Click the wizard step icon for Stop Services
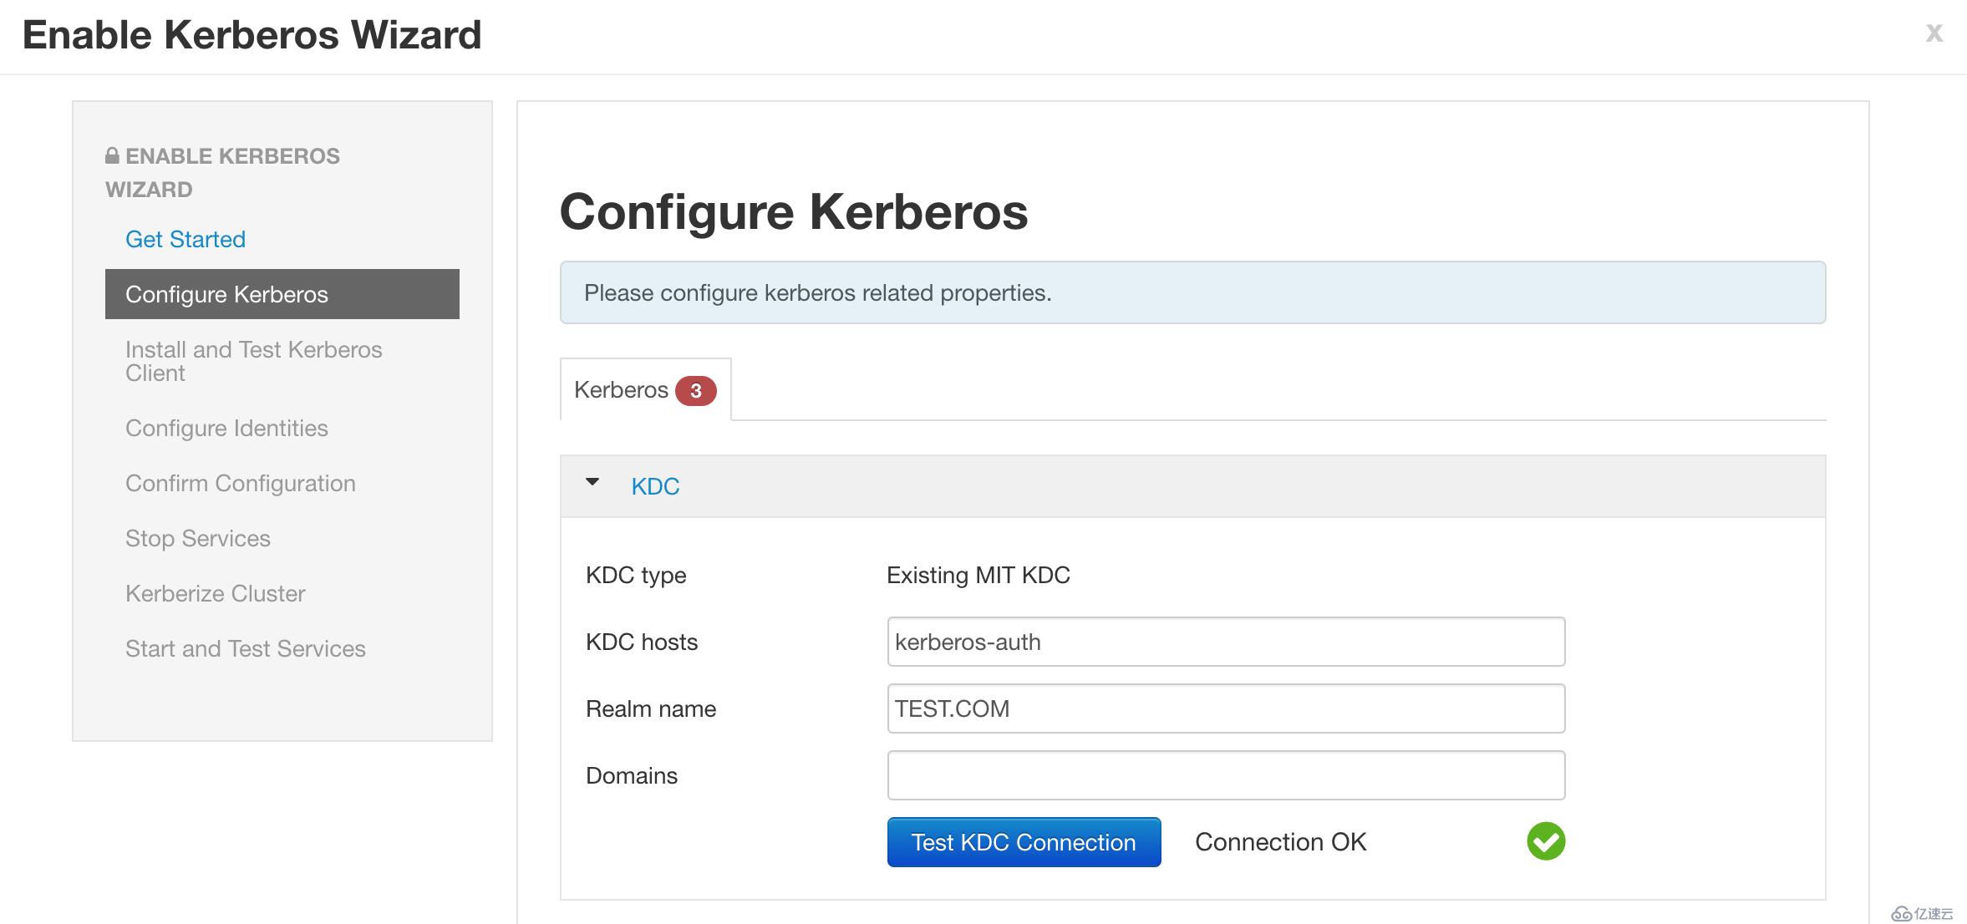Viewport: 1967px width, 924px height. (196, 536)
